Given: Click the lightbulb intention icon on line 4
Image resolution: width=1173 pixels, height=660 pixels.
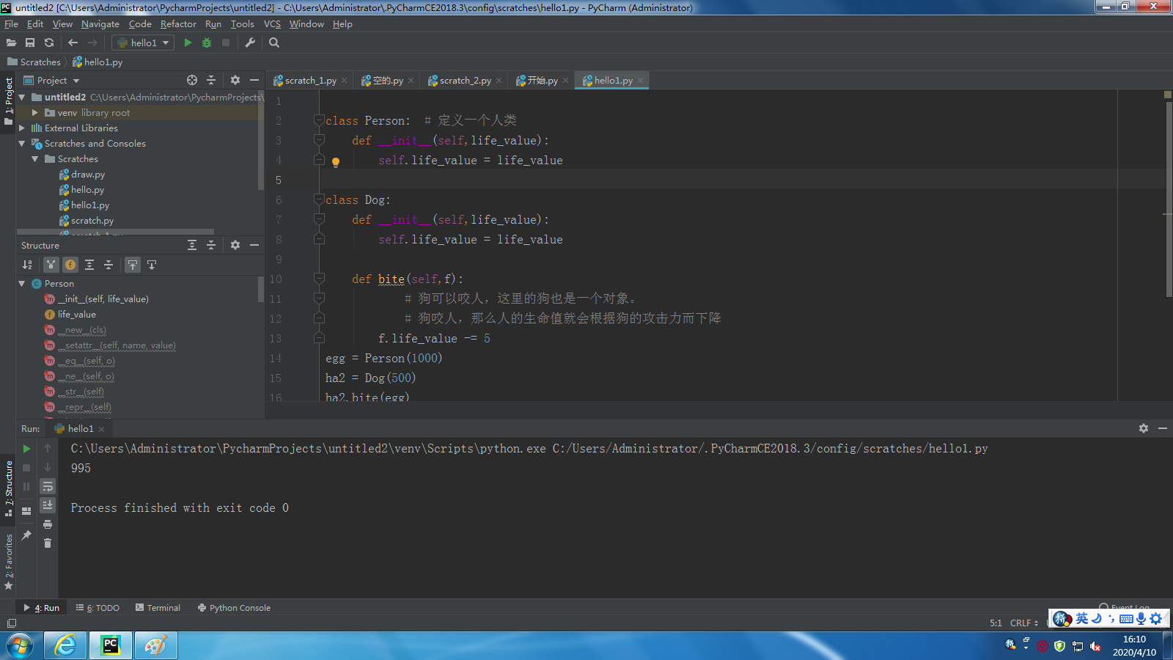Looking at the screenshot, I should pos(336,162).
